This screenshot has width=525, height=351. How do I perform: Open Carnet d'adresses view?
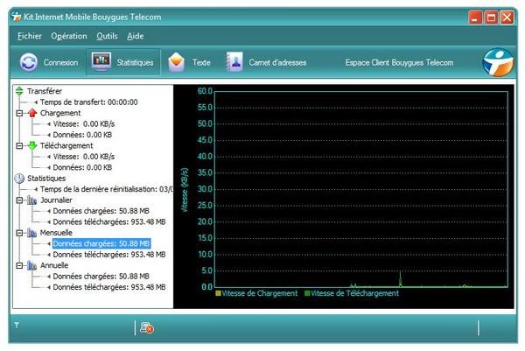(x=277, y=63)
